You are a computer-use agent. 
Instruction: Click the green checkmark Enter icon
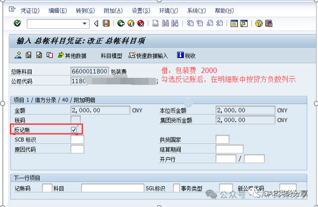coord(17,23)
